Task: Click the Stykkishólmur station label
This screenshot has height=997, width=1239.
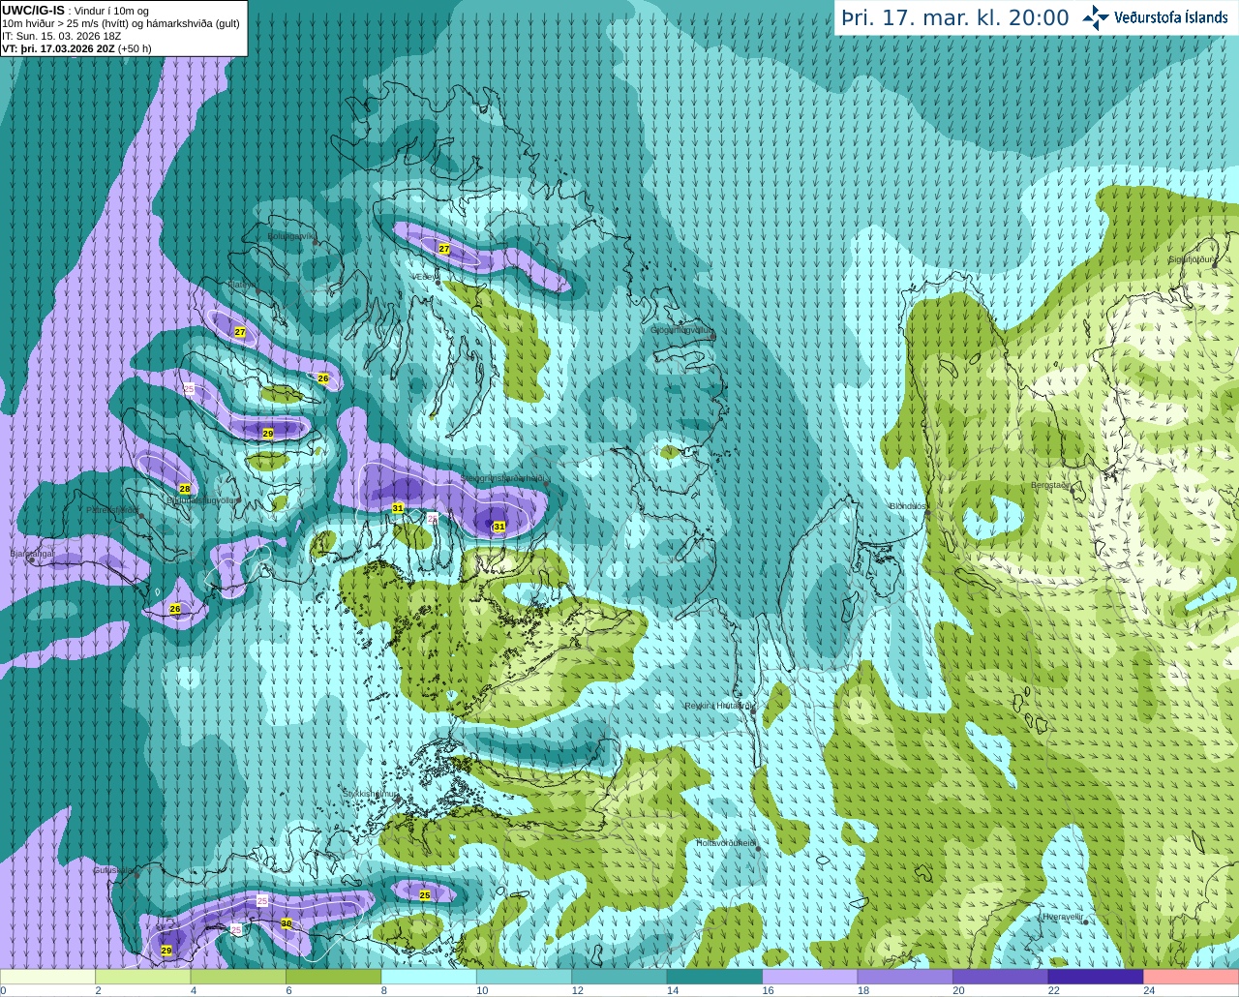Action: pos(370,793)
